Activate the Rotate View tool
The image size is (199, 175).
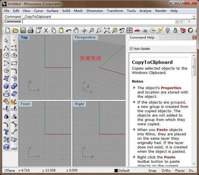click(84, 30)
